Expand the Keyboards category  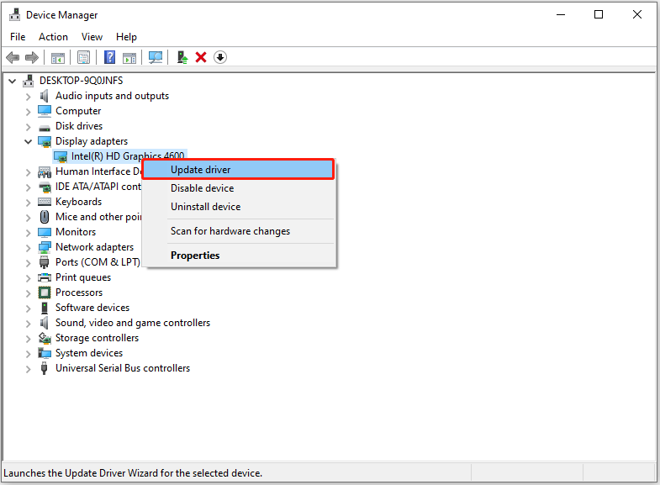pos(29,203)
